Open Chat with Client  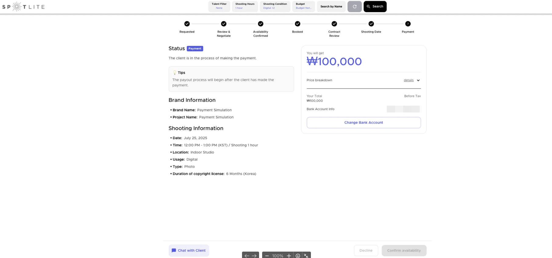[x=189, y=250]
